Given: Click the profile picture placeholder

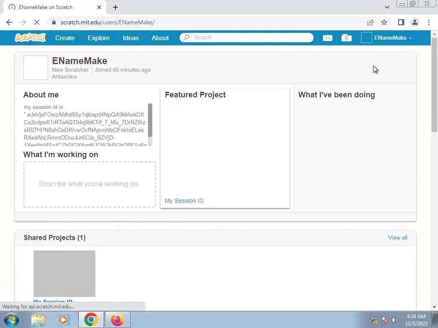Looking at the screenshot, I should (x=36, y=68).
